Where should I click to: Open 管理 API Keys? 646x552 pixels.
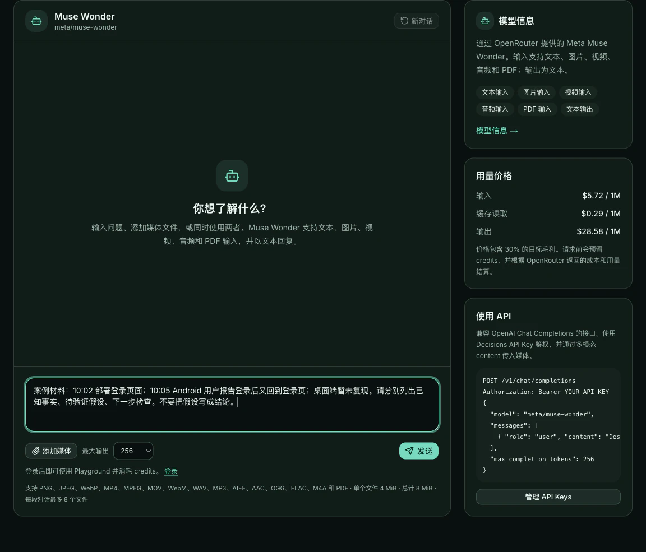pyautogui.click(x=548, y=497)
